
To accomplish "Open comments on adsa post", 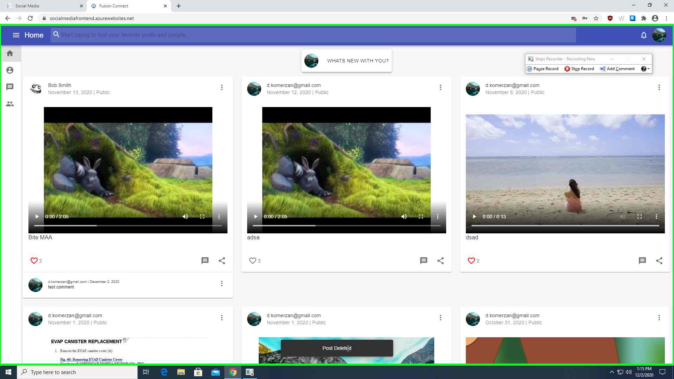I will pos(424,261).
